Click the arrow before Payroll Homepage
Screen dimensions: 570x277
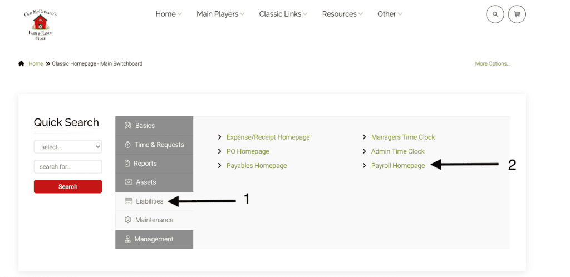coord(364,166)
